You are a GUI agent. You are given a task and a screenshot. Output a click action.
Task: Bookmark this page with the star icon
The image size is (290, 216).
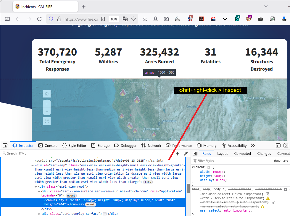tap(133, 19)
